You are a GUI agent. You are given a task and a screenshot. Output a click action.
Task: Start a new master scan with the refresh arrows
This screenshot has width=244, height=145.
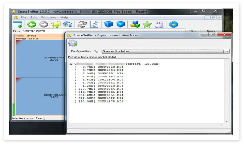click(82, 24)
